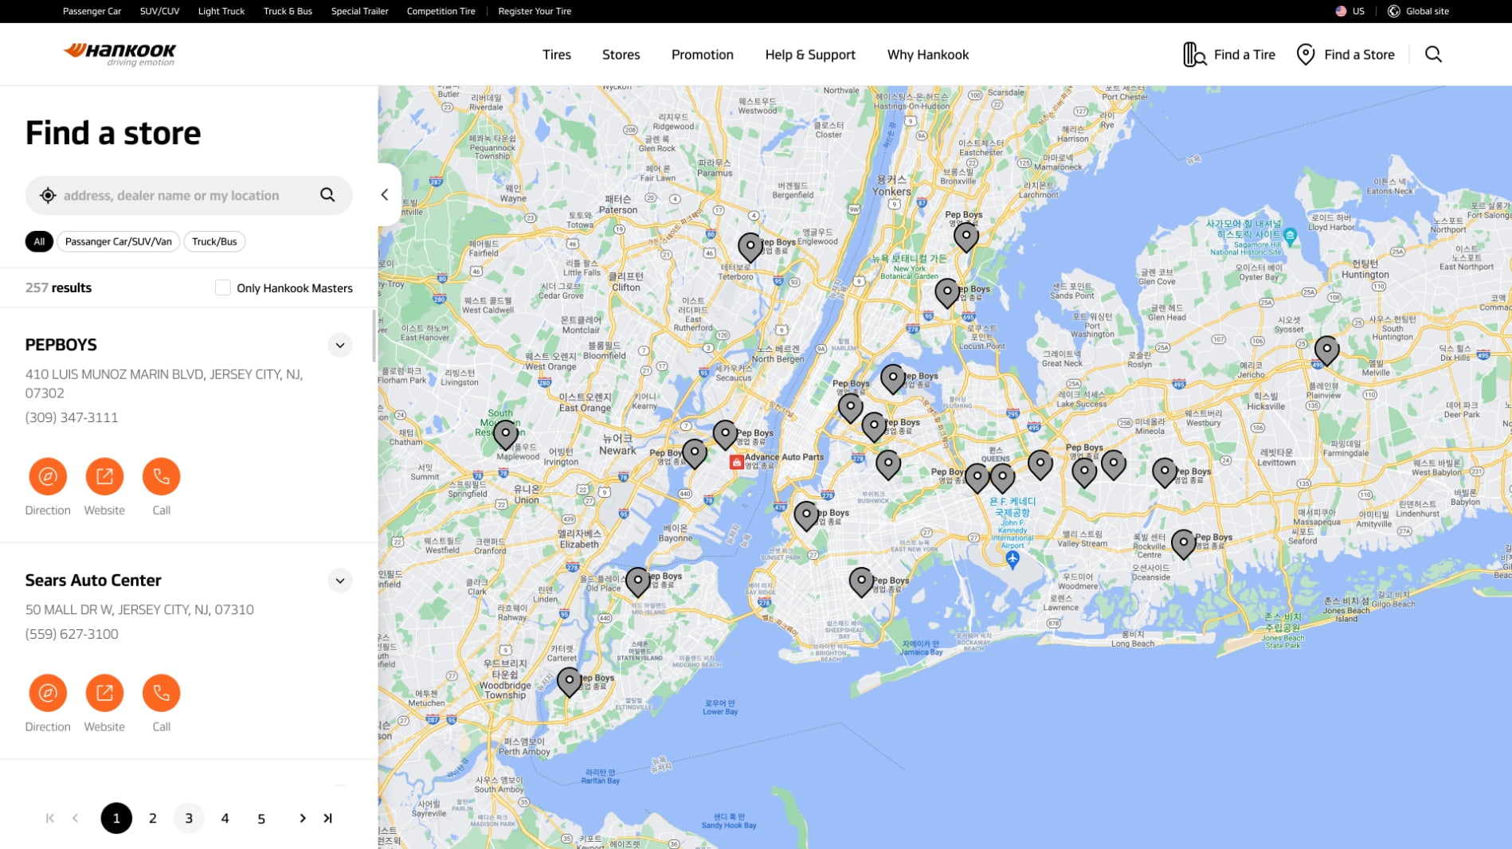Image resolution: width=1512 pixels, height=849 pixels.
Task: Go to the first results page arrow
Action: [50, 818]
